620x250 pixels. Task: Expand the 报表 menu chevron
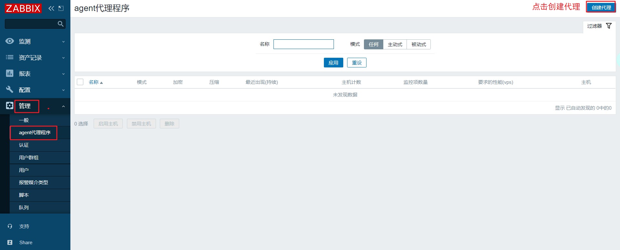point(63,74)
